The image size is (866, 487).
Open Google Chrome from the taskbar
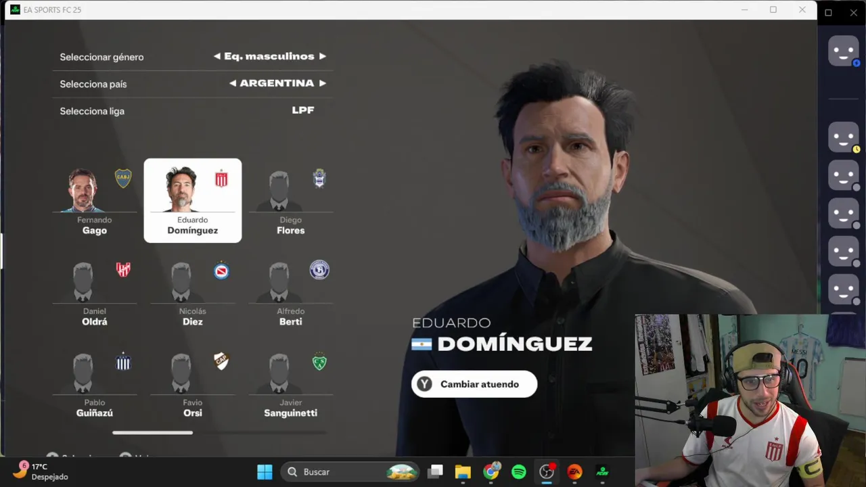(491, 471)
